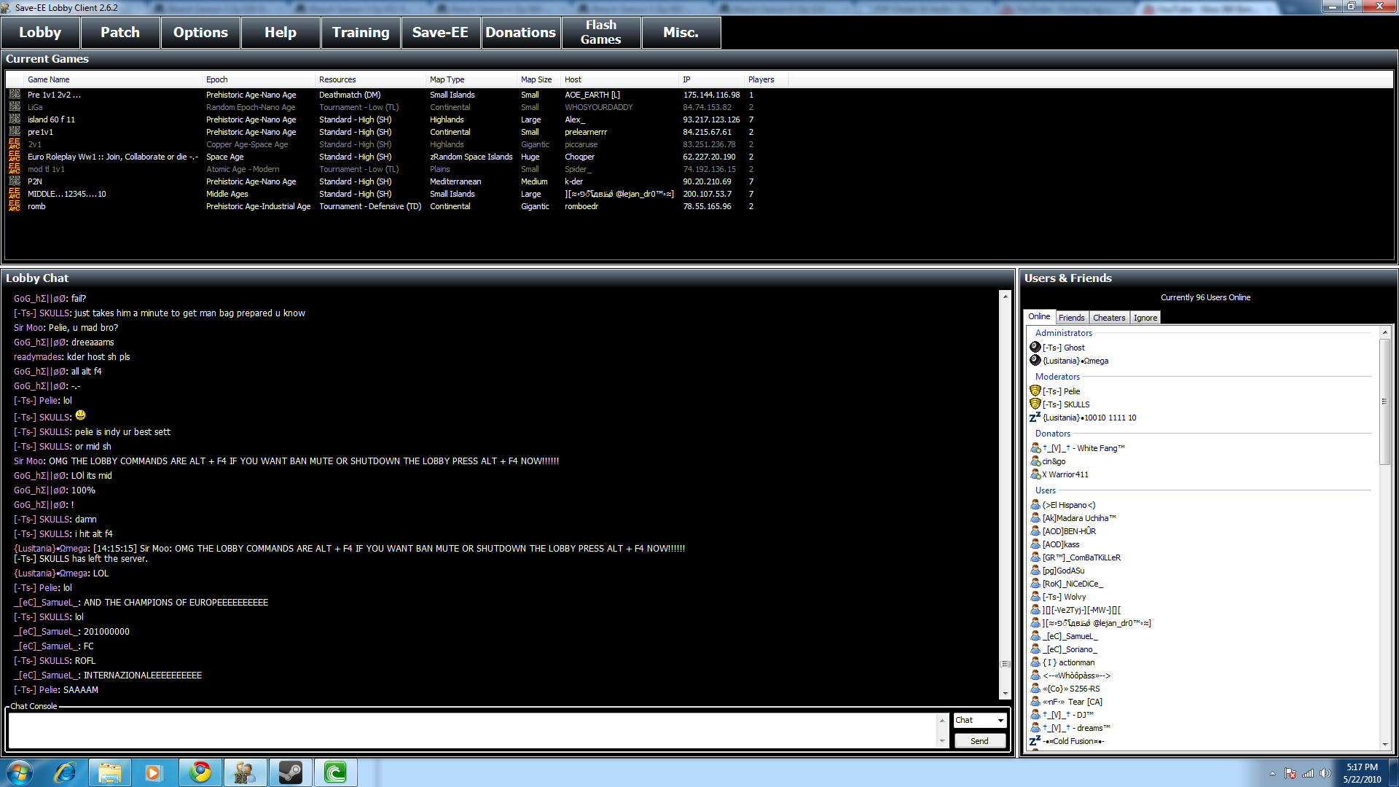Image resolution: width=1399 pixels, height=787 pixels.
Task: Click the user icon next to [-Ts-] Wolvy
Action: (x=1035, y=597)
